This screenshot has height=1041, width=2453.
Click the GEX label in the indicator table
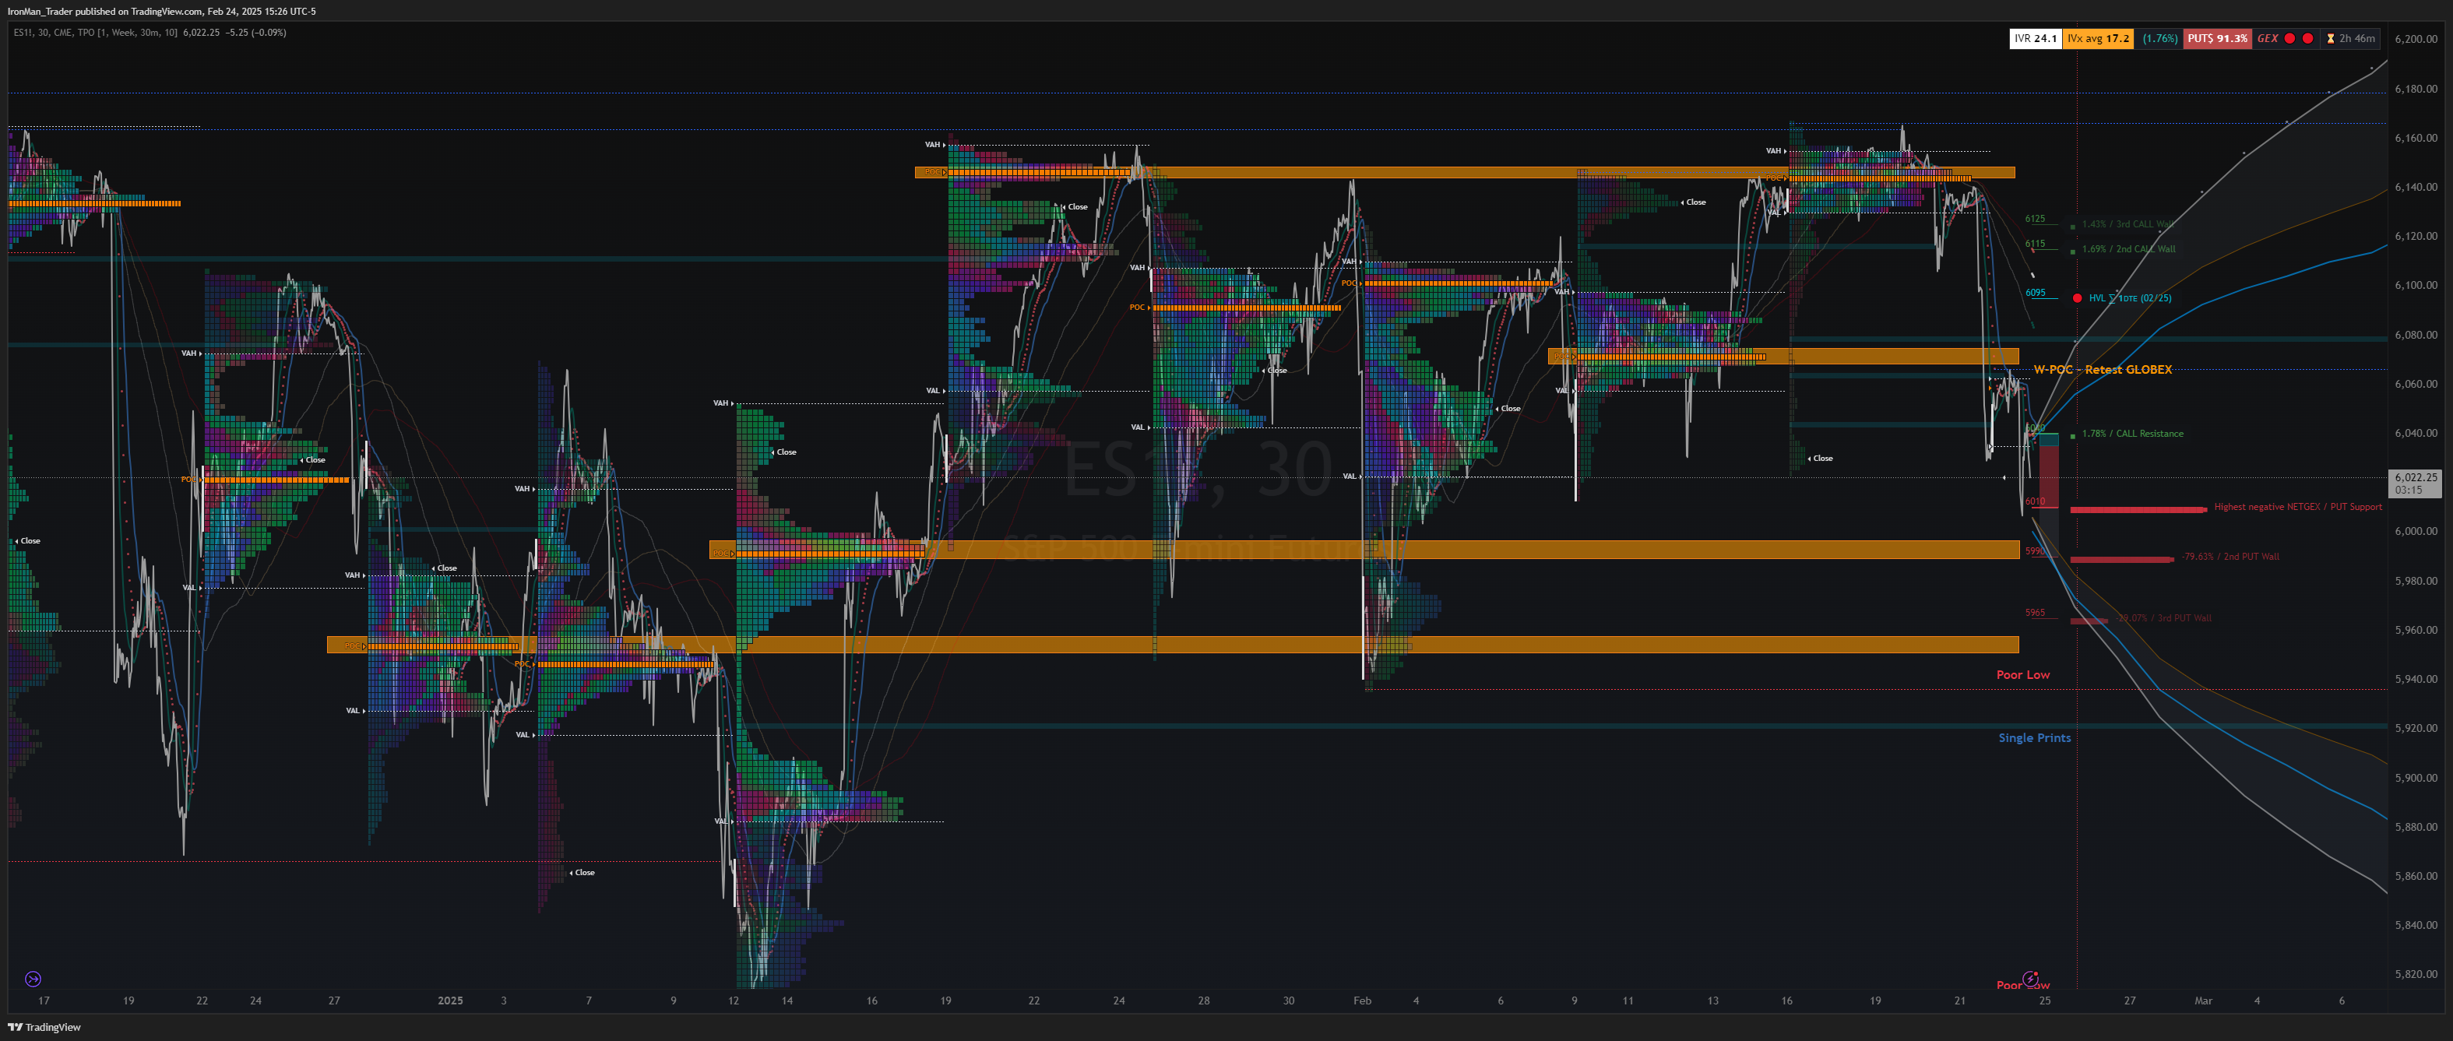(x=2268, y=38)
